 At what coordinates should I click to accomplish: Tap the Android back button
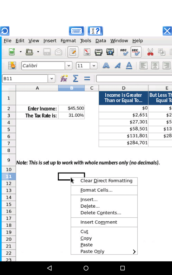[50, 268]
